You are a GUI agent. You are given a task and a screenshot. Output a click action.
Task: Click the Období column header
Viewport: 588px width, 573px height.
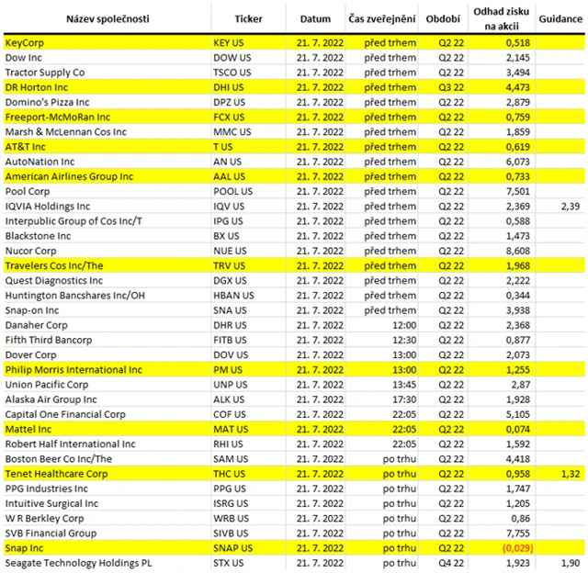tap(443, 18)
